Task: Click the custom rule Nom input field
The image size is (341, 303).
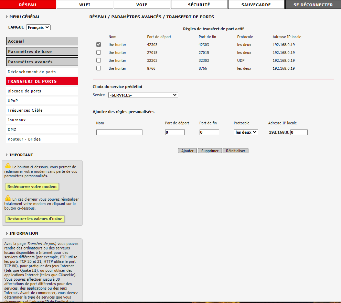Action: pyautogui.click(x=119, y=132)
